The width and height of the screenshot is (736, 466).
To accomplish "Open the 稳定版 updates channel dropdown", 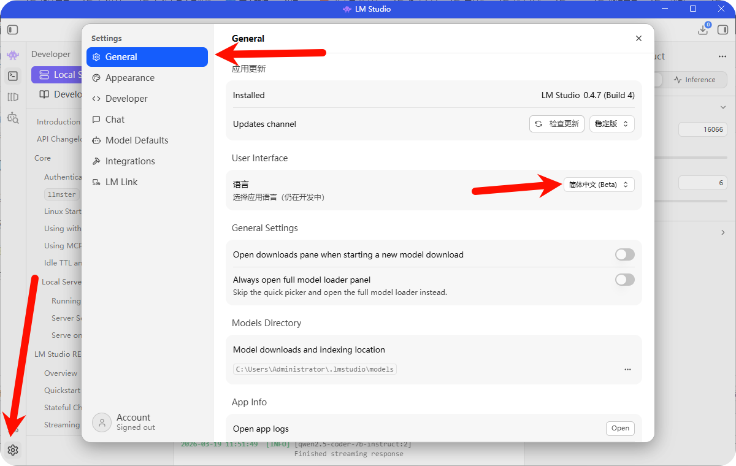I will click(x=611, y=124).
